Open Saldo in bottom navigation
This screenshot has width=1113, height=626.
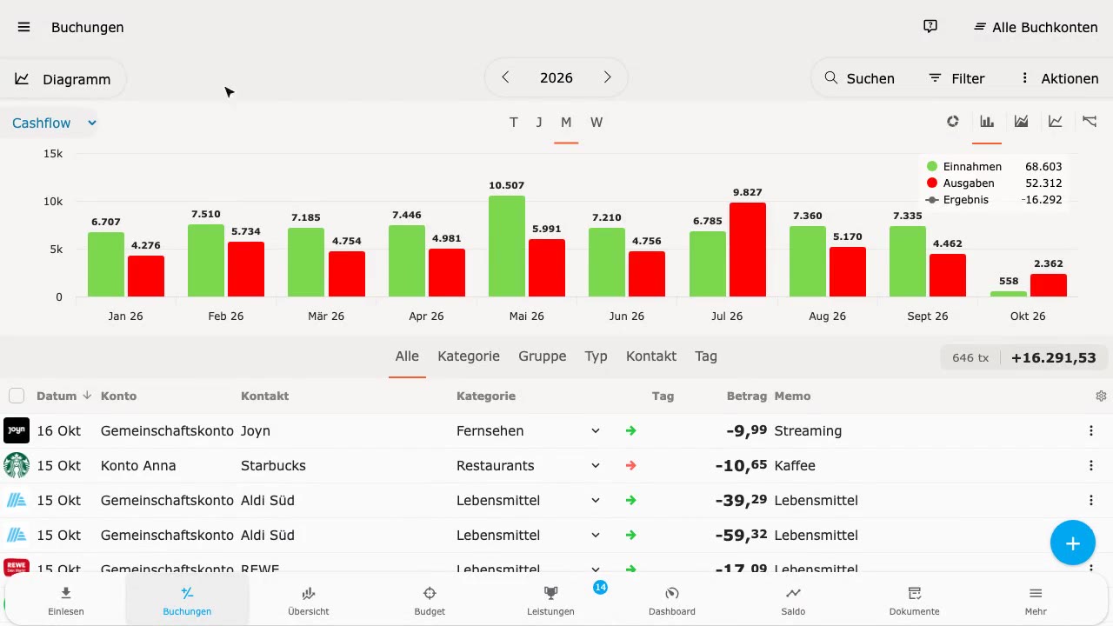(x=793, y=601)
